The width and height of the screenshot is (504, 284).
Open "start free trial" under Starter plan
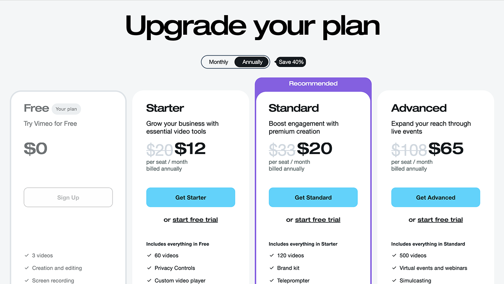click(196, 219)
